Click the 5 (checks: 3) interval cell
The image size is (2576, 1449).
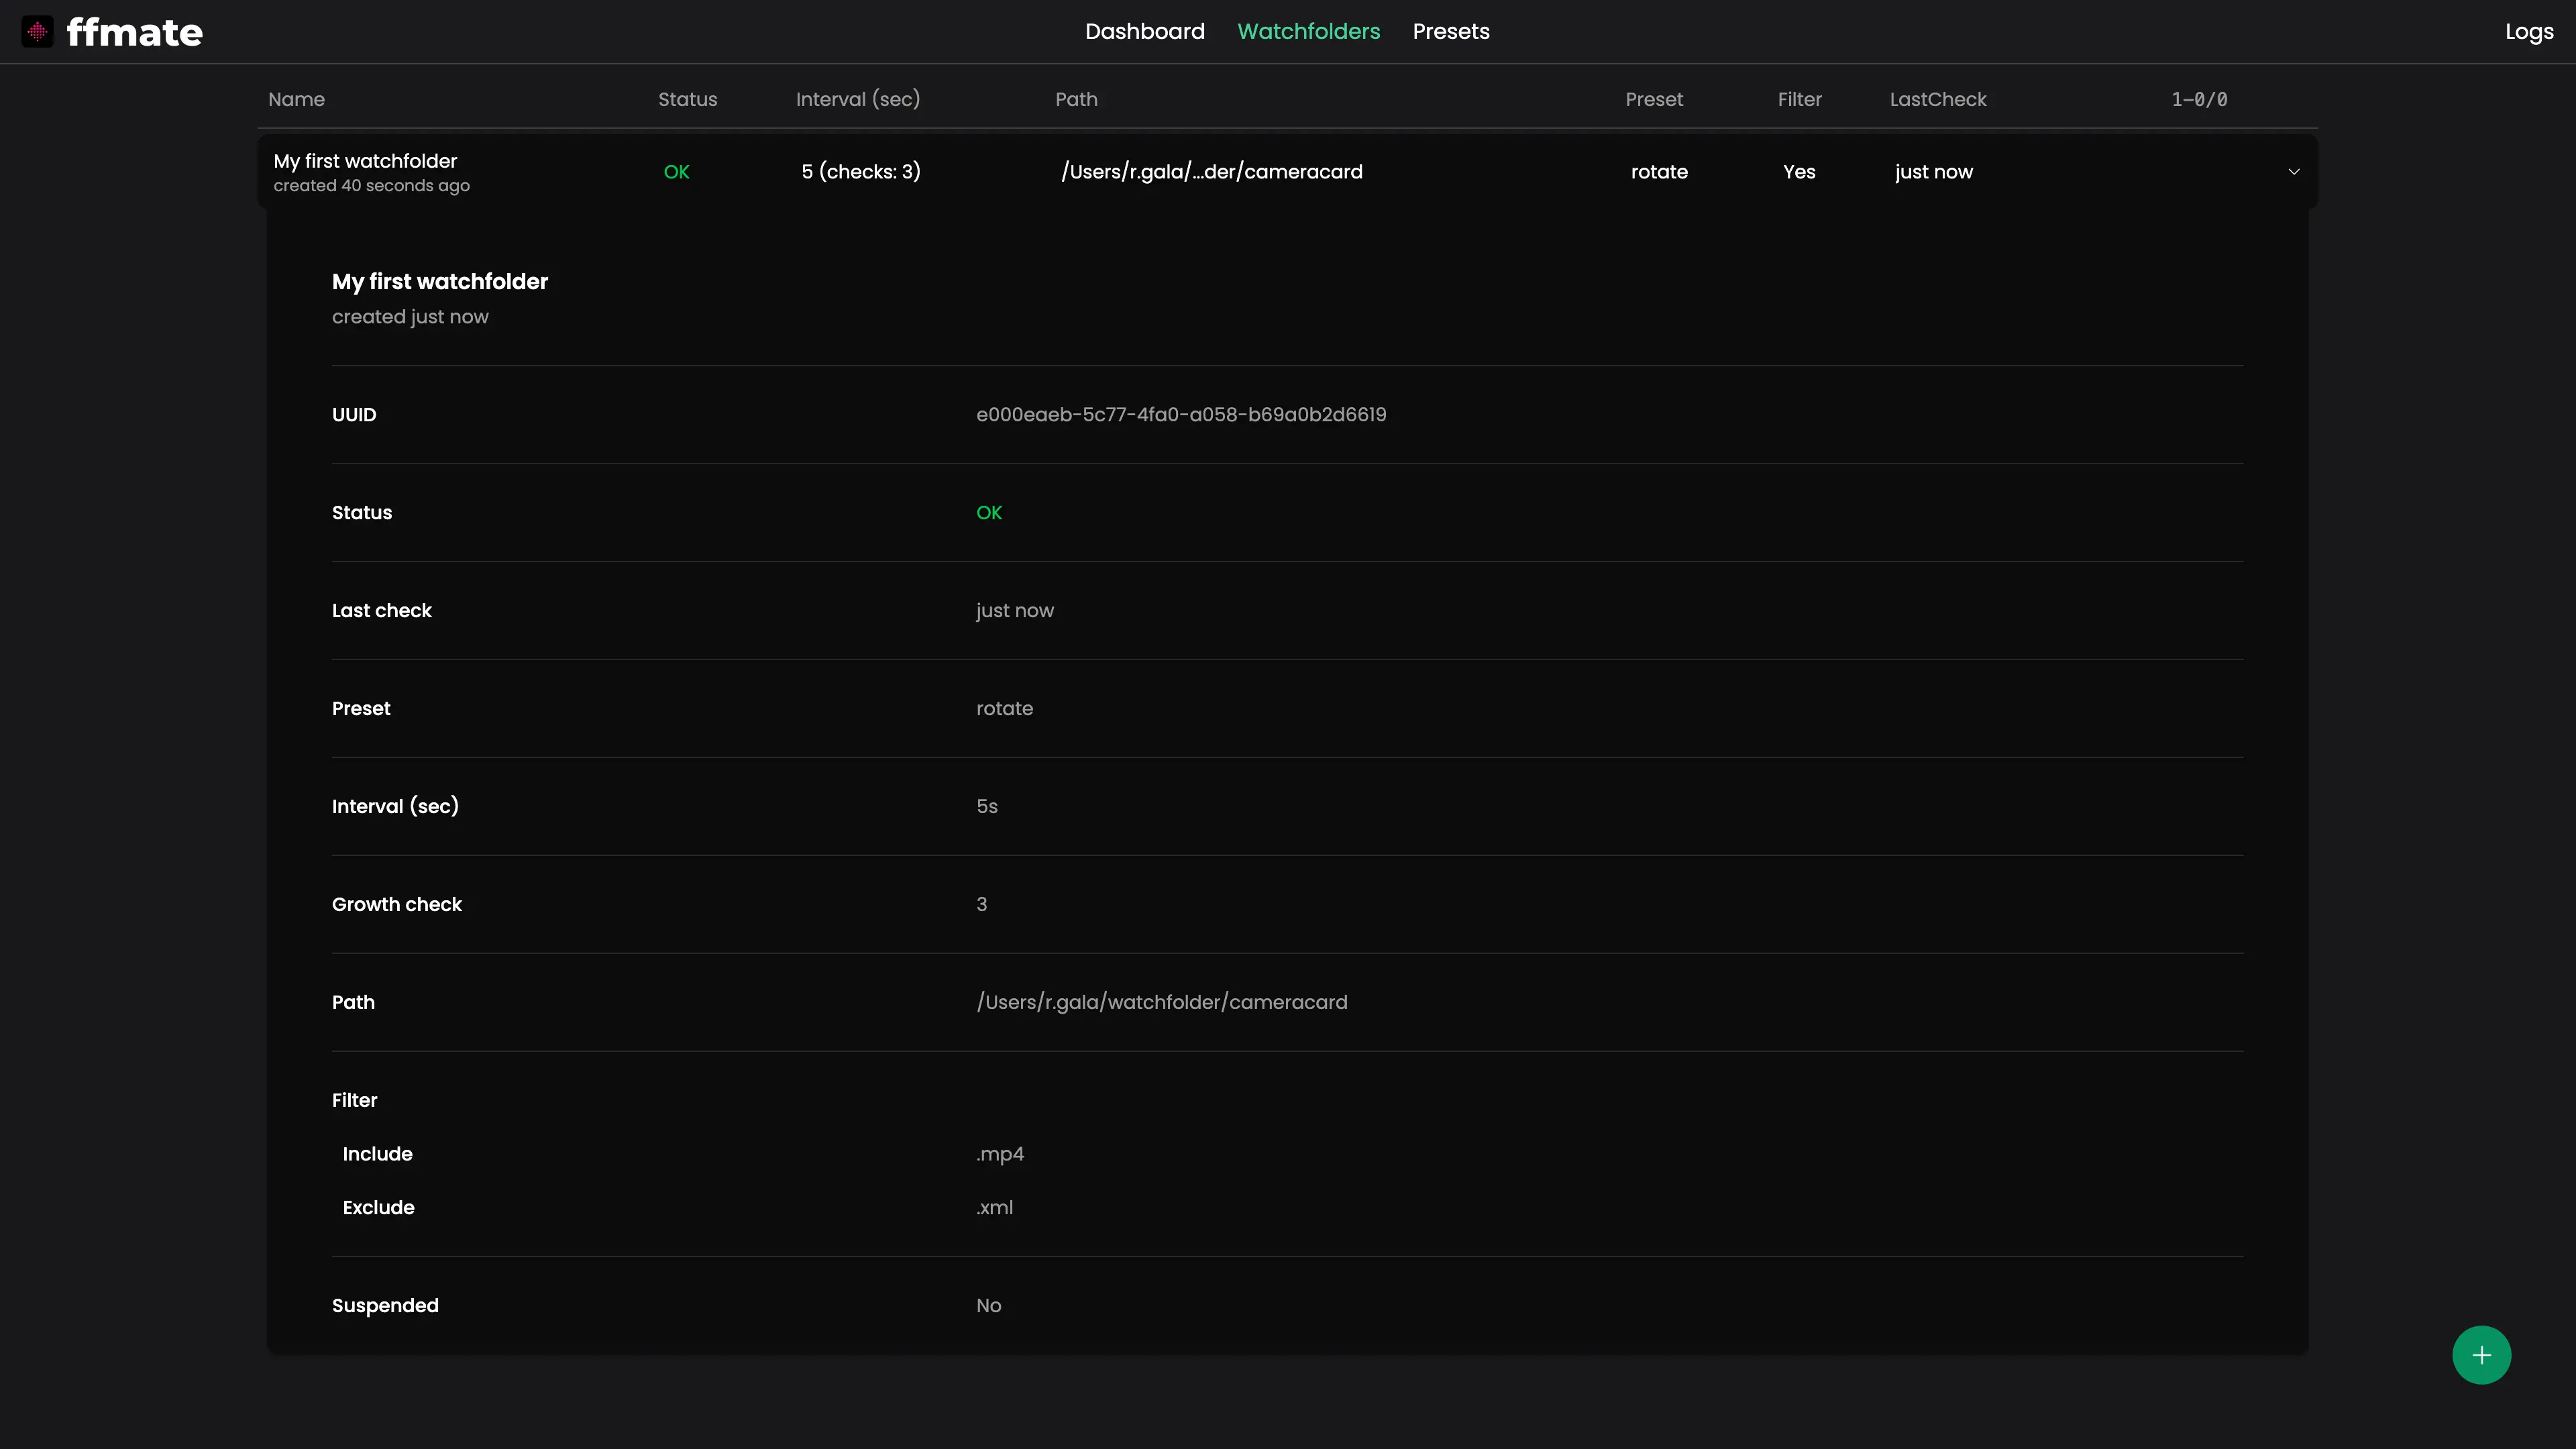pos(860,172)
